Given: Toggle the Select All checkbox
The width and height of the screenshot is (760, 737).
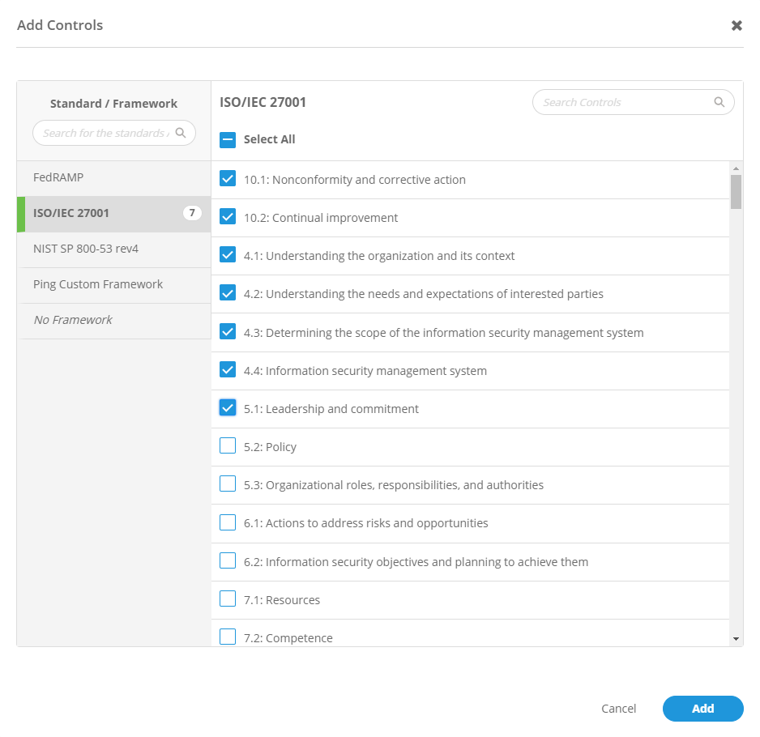Looking at the screenshot, I should tap(228, 139).
